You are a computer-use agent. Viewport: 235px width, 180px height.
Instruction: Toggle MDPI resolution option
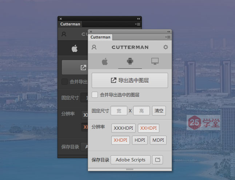click(158, 140)
